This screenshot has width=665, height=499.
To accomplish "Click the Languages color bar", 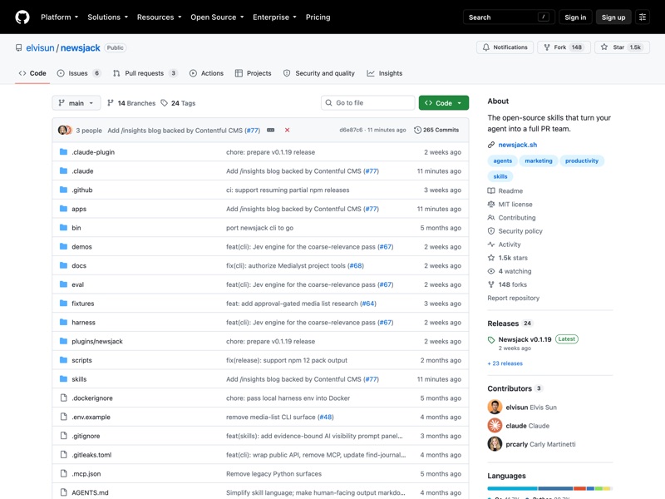I will coord(549,488).
